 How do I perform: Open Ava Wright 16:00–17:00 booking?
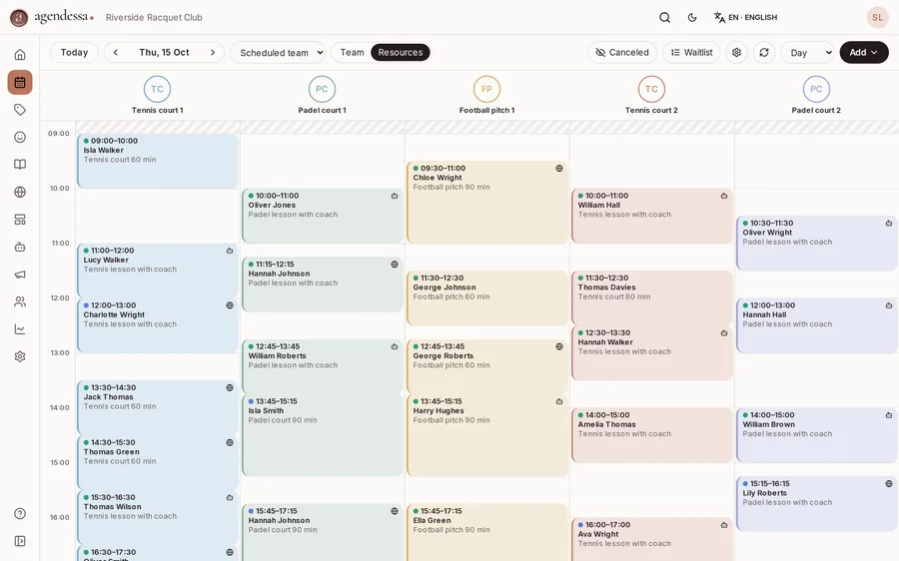652,540
